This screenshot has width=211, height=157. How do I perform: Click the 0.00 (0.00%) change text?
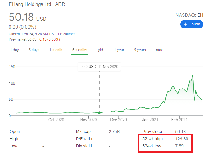[x=22, y=27]
